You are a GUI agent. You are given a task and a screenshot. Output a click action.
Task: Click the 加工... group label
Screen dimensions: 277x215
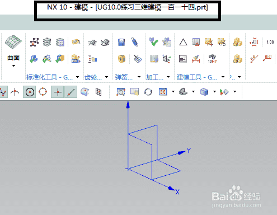154,77
